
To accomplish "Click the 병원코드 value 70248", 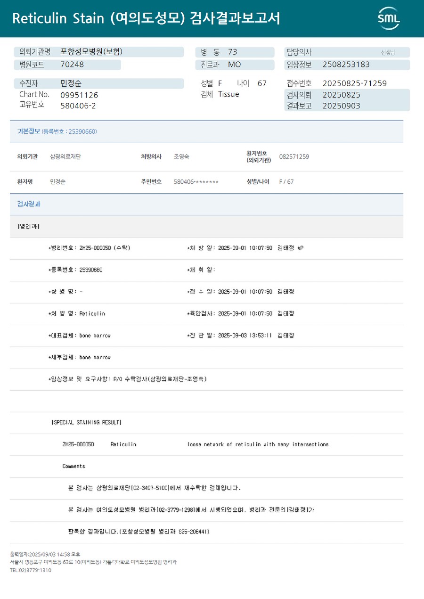I will [72, 65].
